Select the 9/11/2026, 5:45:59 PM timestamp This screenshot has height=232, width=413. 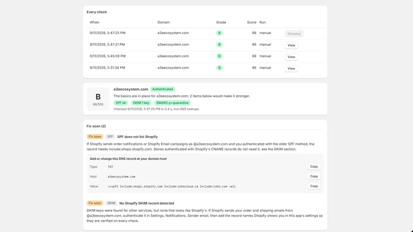click(x=107, y=56)
